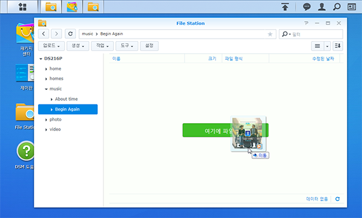Collapse the DS216P root tree node

coord(40,59)
